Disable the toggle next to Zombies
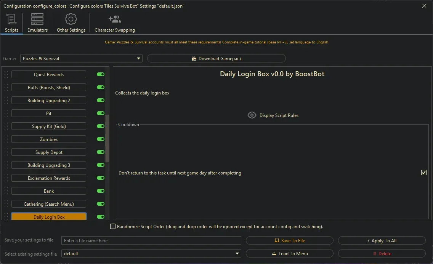This screenshot has height=264, width=433. (100, 139)
